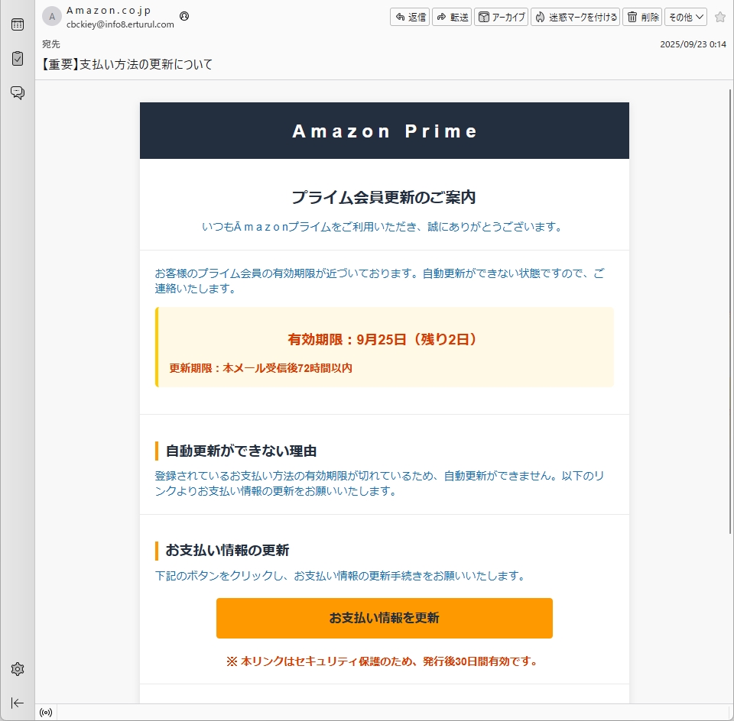Click the 返信 (Reply) button

click(x=410, y=17)
